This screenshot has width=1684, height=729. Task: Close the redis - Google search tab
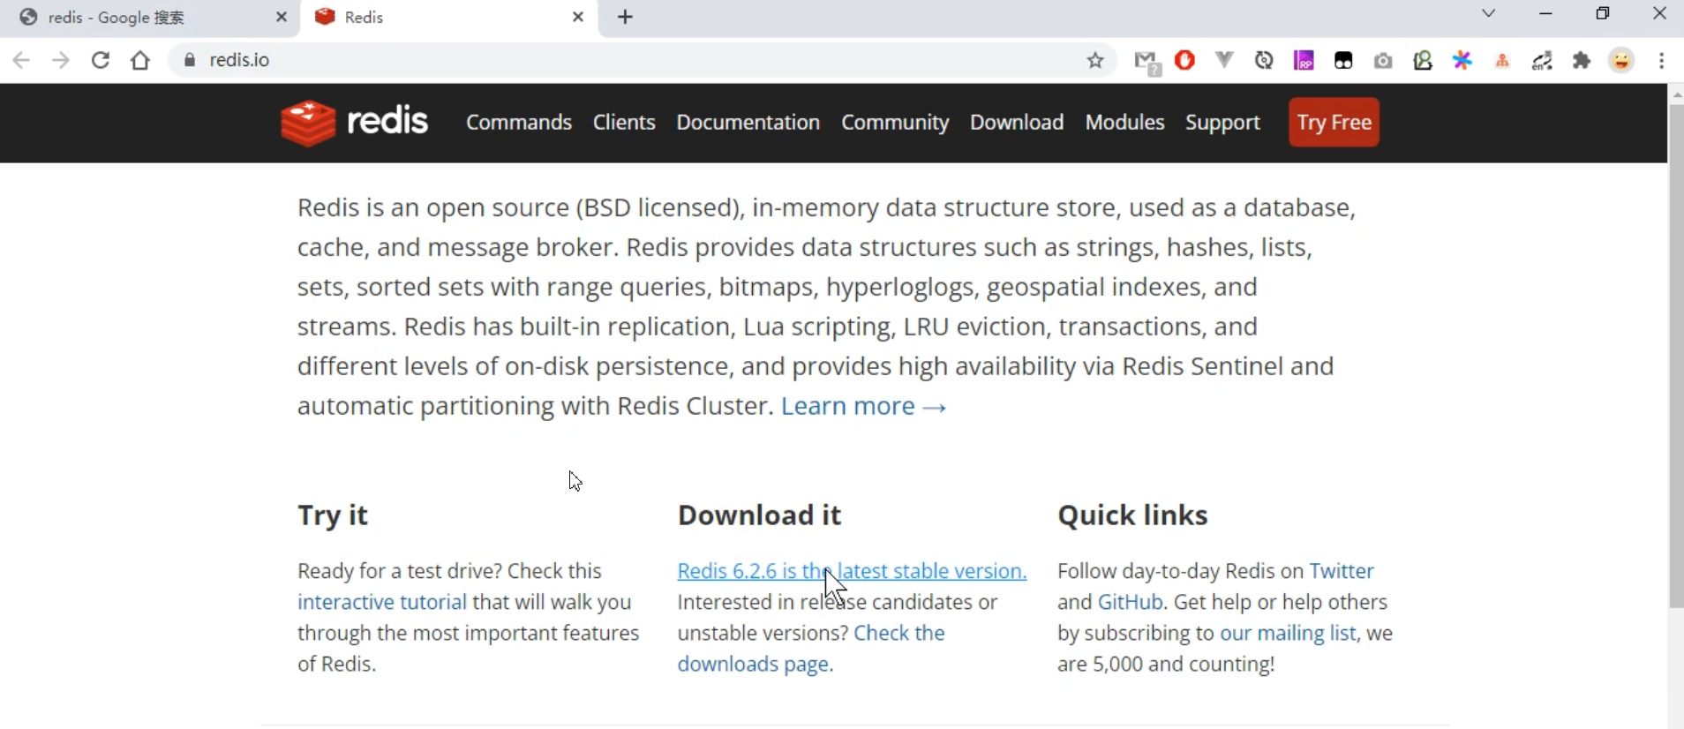pos(282,17)
